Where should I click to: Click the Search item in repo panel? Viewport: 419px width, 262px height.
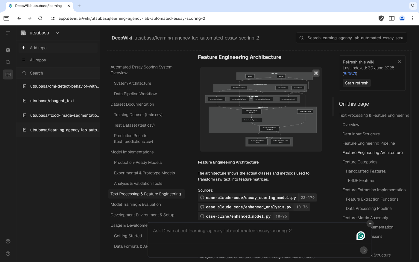tap(58, 73)
